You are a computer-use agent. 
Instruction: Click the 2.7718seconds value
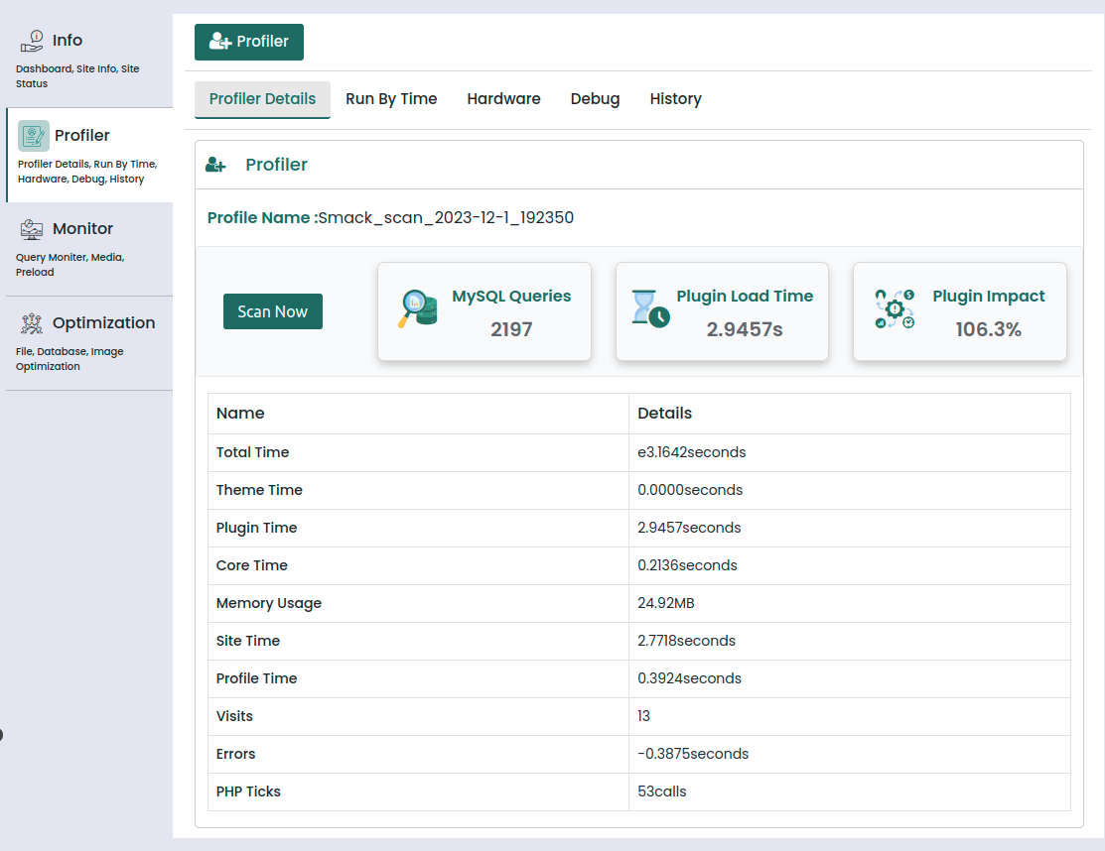[686, 641]
